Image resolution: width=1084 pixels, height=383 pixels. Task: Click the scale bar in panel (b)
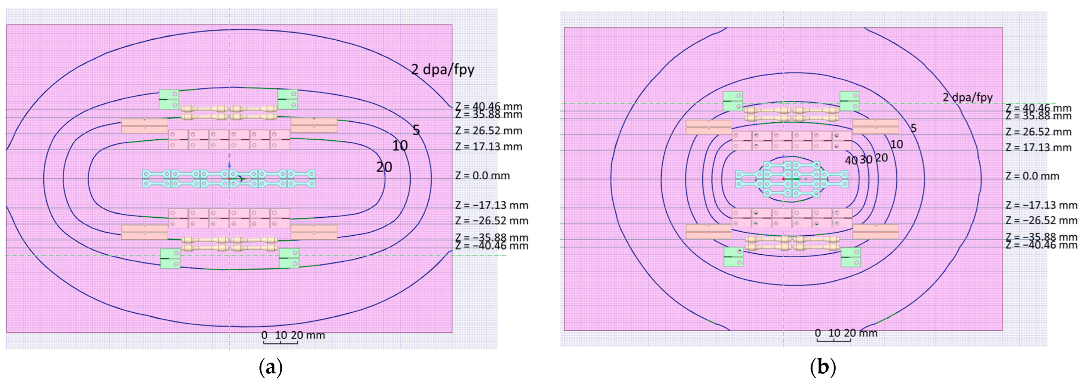pos(833,339)
